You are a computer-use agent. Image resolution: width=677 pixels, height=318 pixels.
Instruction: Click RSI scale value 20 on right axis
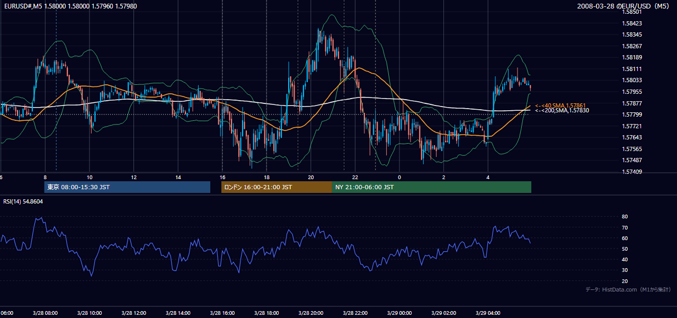(625, 281)
